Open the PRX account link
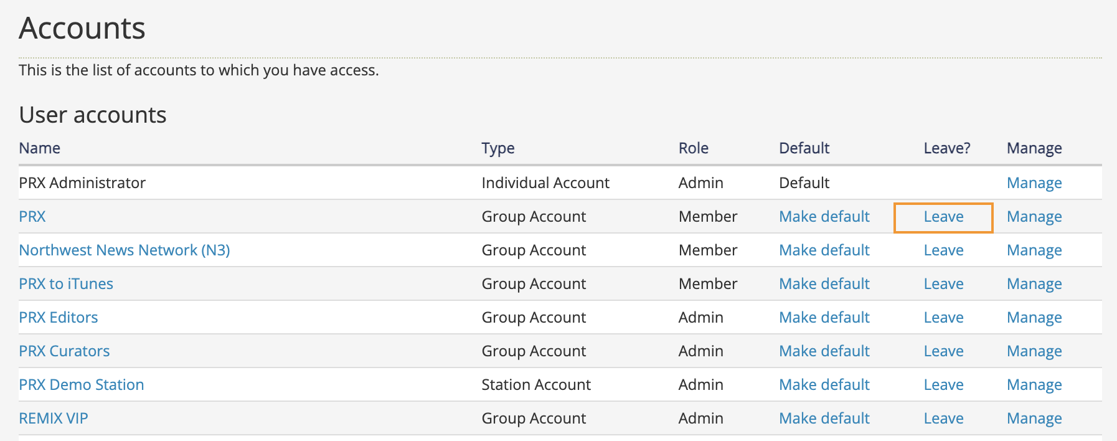The width and height of the screenshot is (1117, 441). [32, 216]
